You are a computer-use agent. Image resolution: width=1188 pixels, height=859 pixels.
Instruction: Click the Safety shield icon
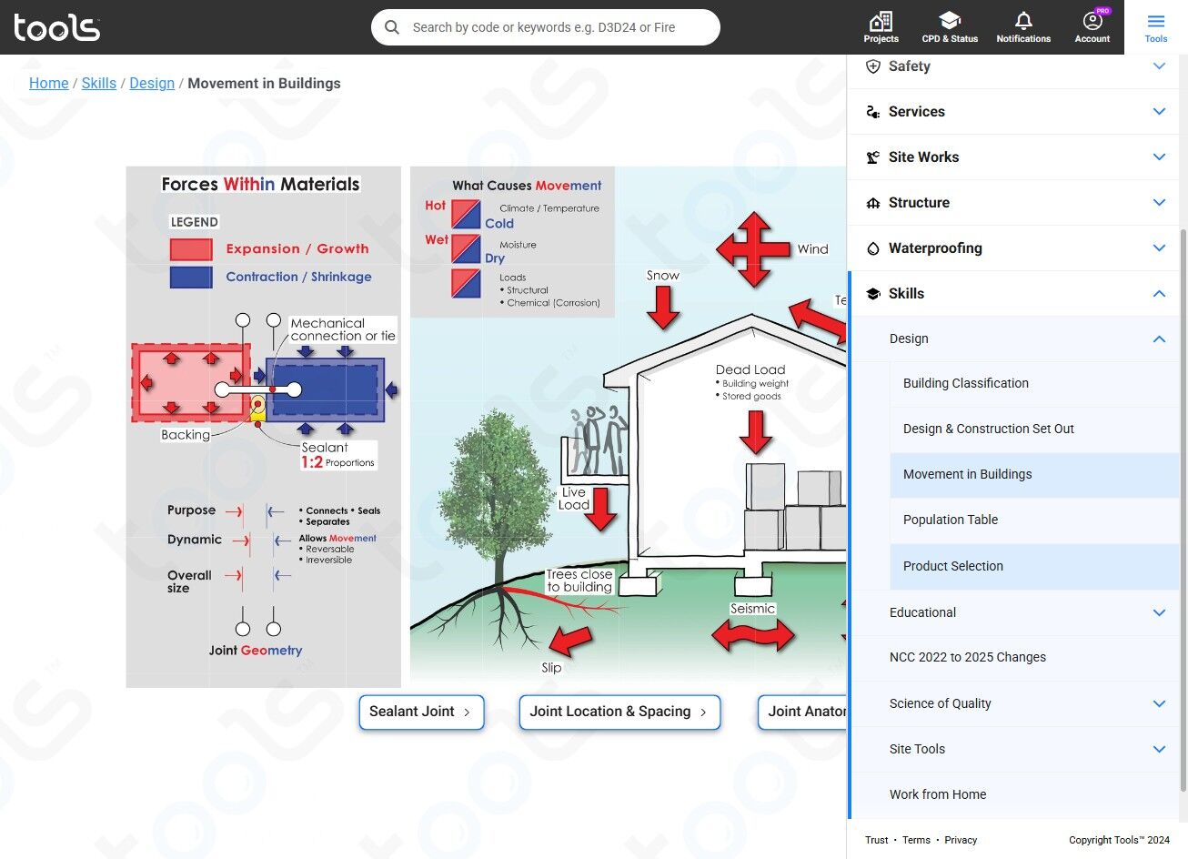[873, 66]
